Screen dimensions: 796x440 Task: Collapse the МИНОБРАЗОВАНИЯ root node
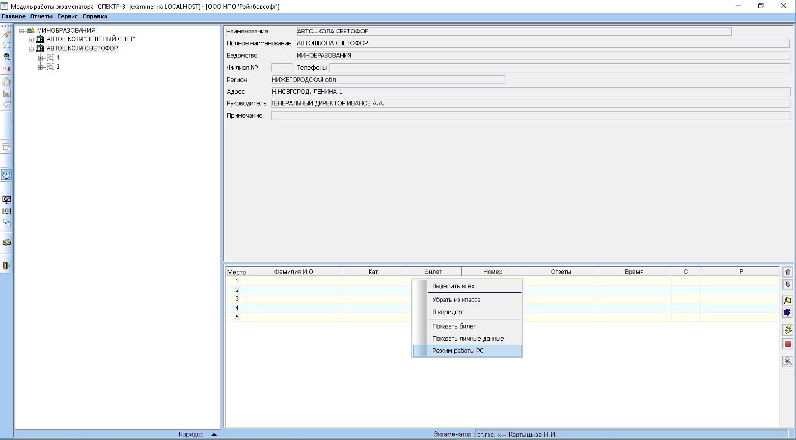coord(22,31)
